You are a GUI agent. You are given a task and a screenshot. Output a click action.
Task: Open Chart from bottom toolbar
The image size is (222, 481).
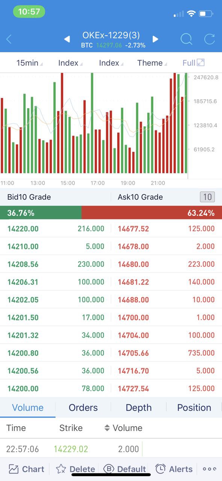(26, 469)
